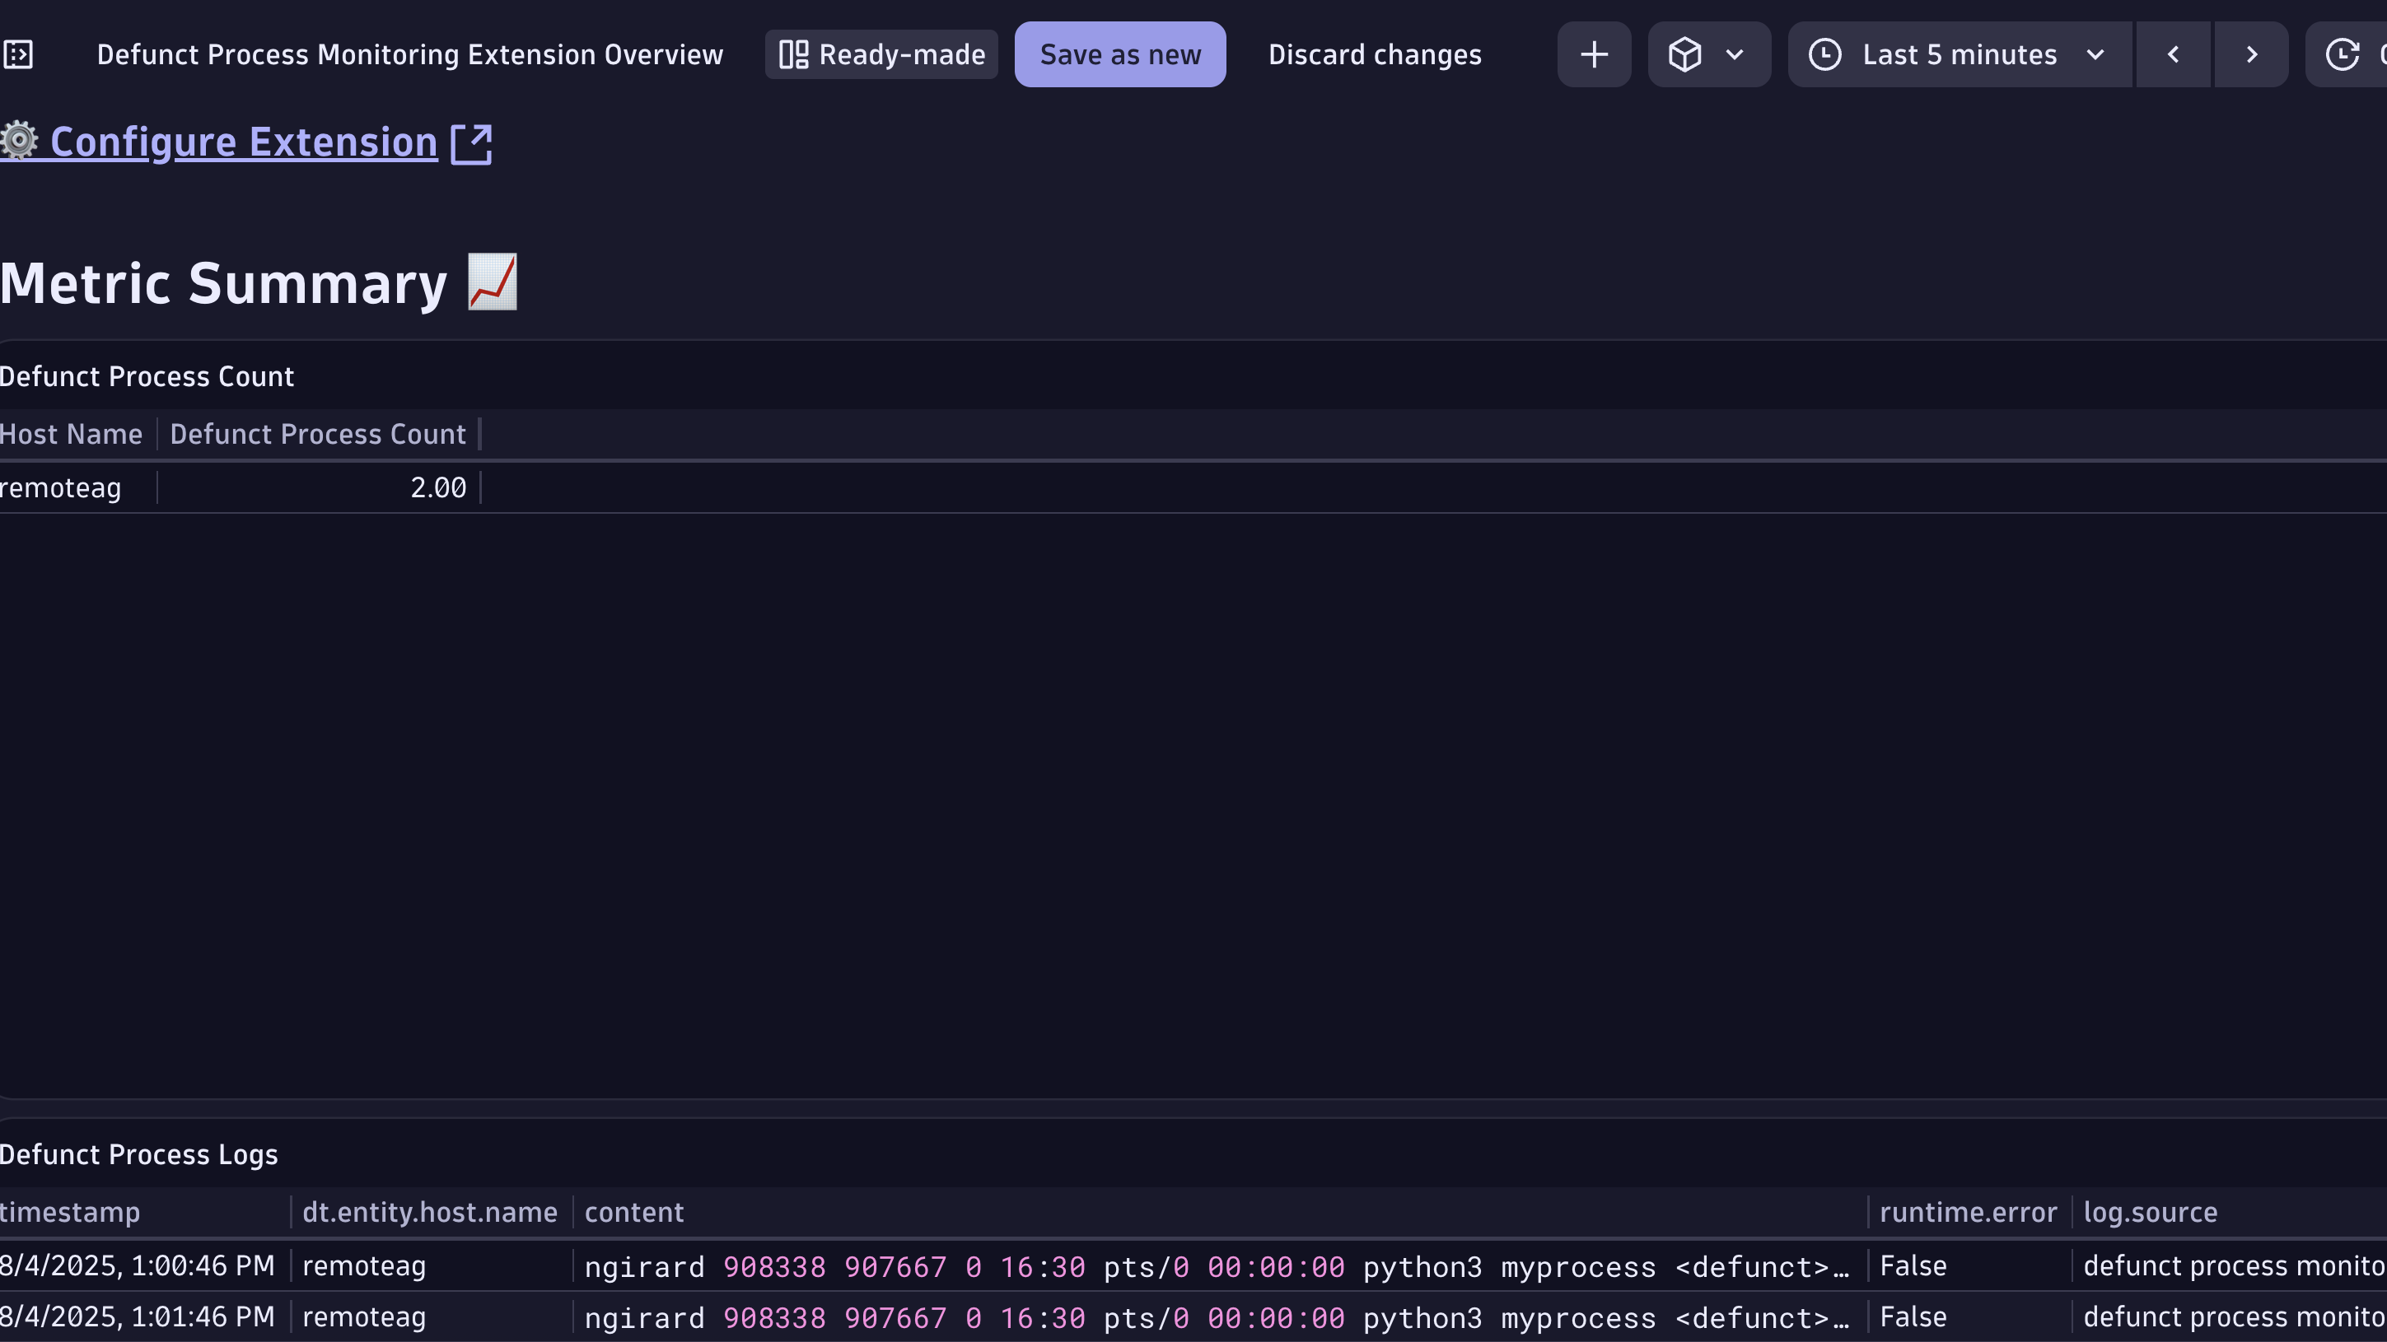This screenshot has width=2387, height=1342.
Task: Toggle the sidebar panel icon
Action: coord(18,54)
